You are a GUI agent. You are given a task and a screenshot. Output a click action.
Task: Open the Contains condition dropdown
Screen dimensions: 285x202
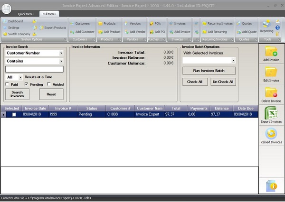(61, 61)
